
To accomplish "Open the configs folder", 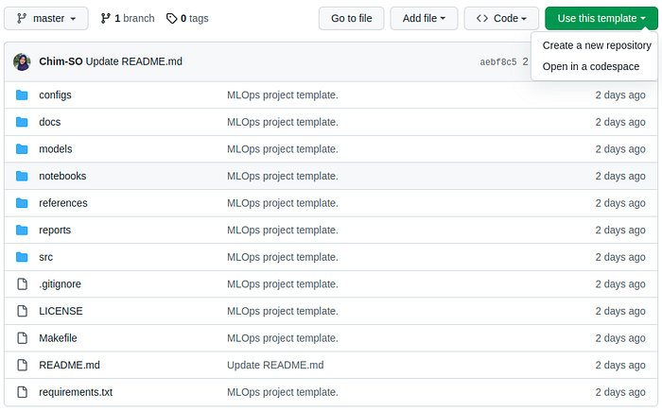I will coord(55,95).
